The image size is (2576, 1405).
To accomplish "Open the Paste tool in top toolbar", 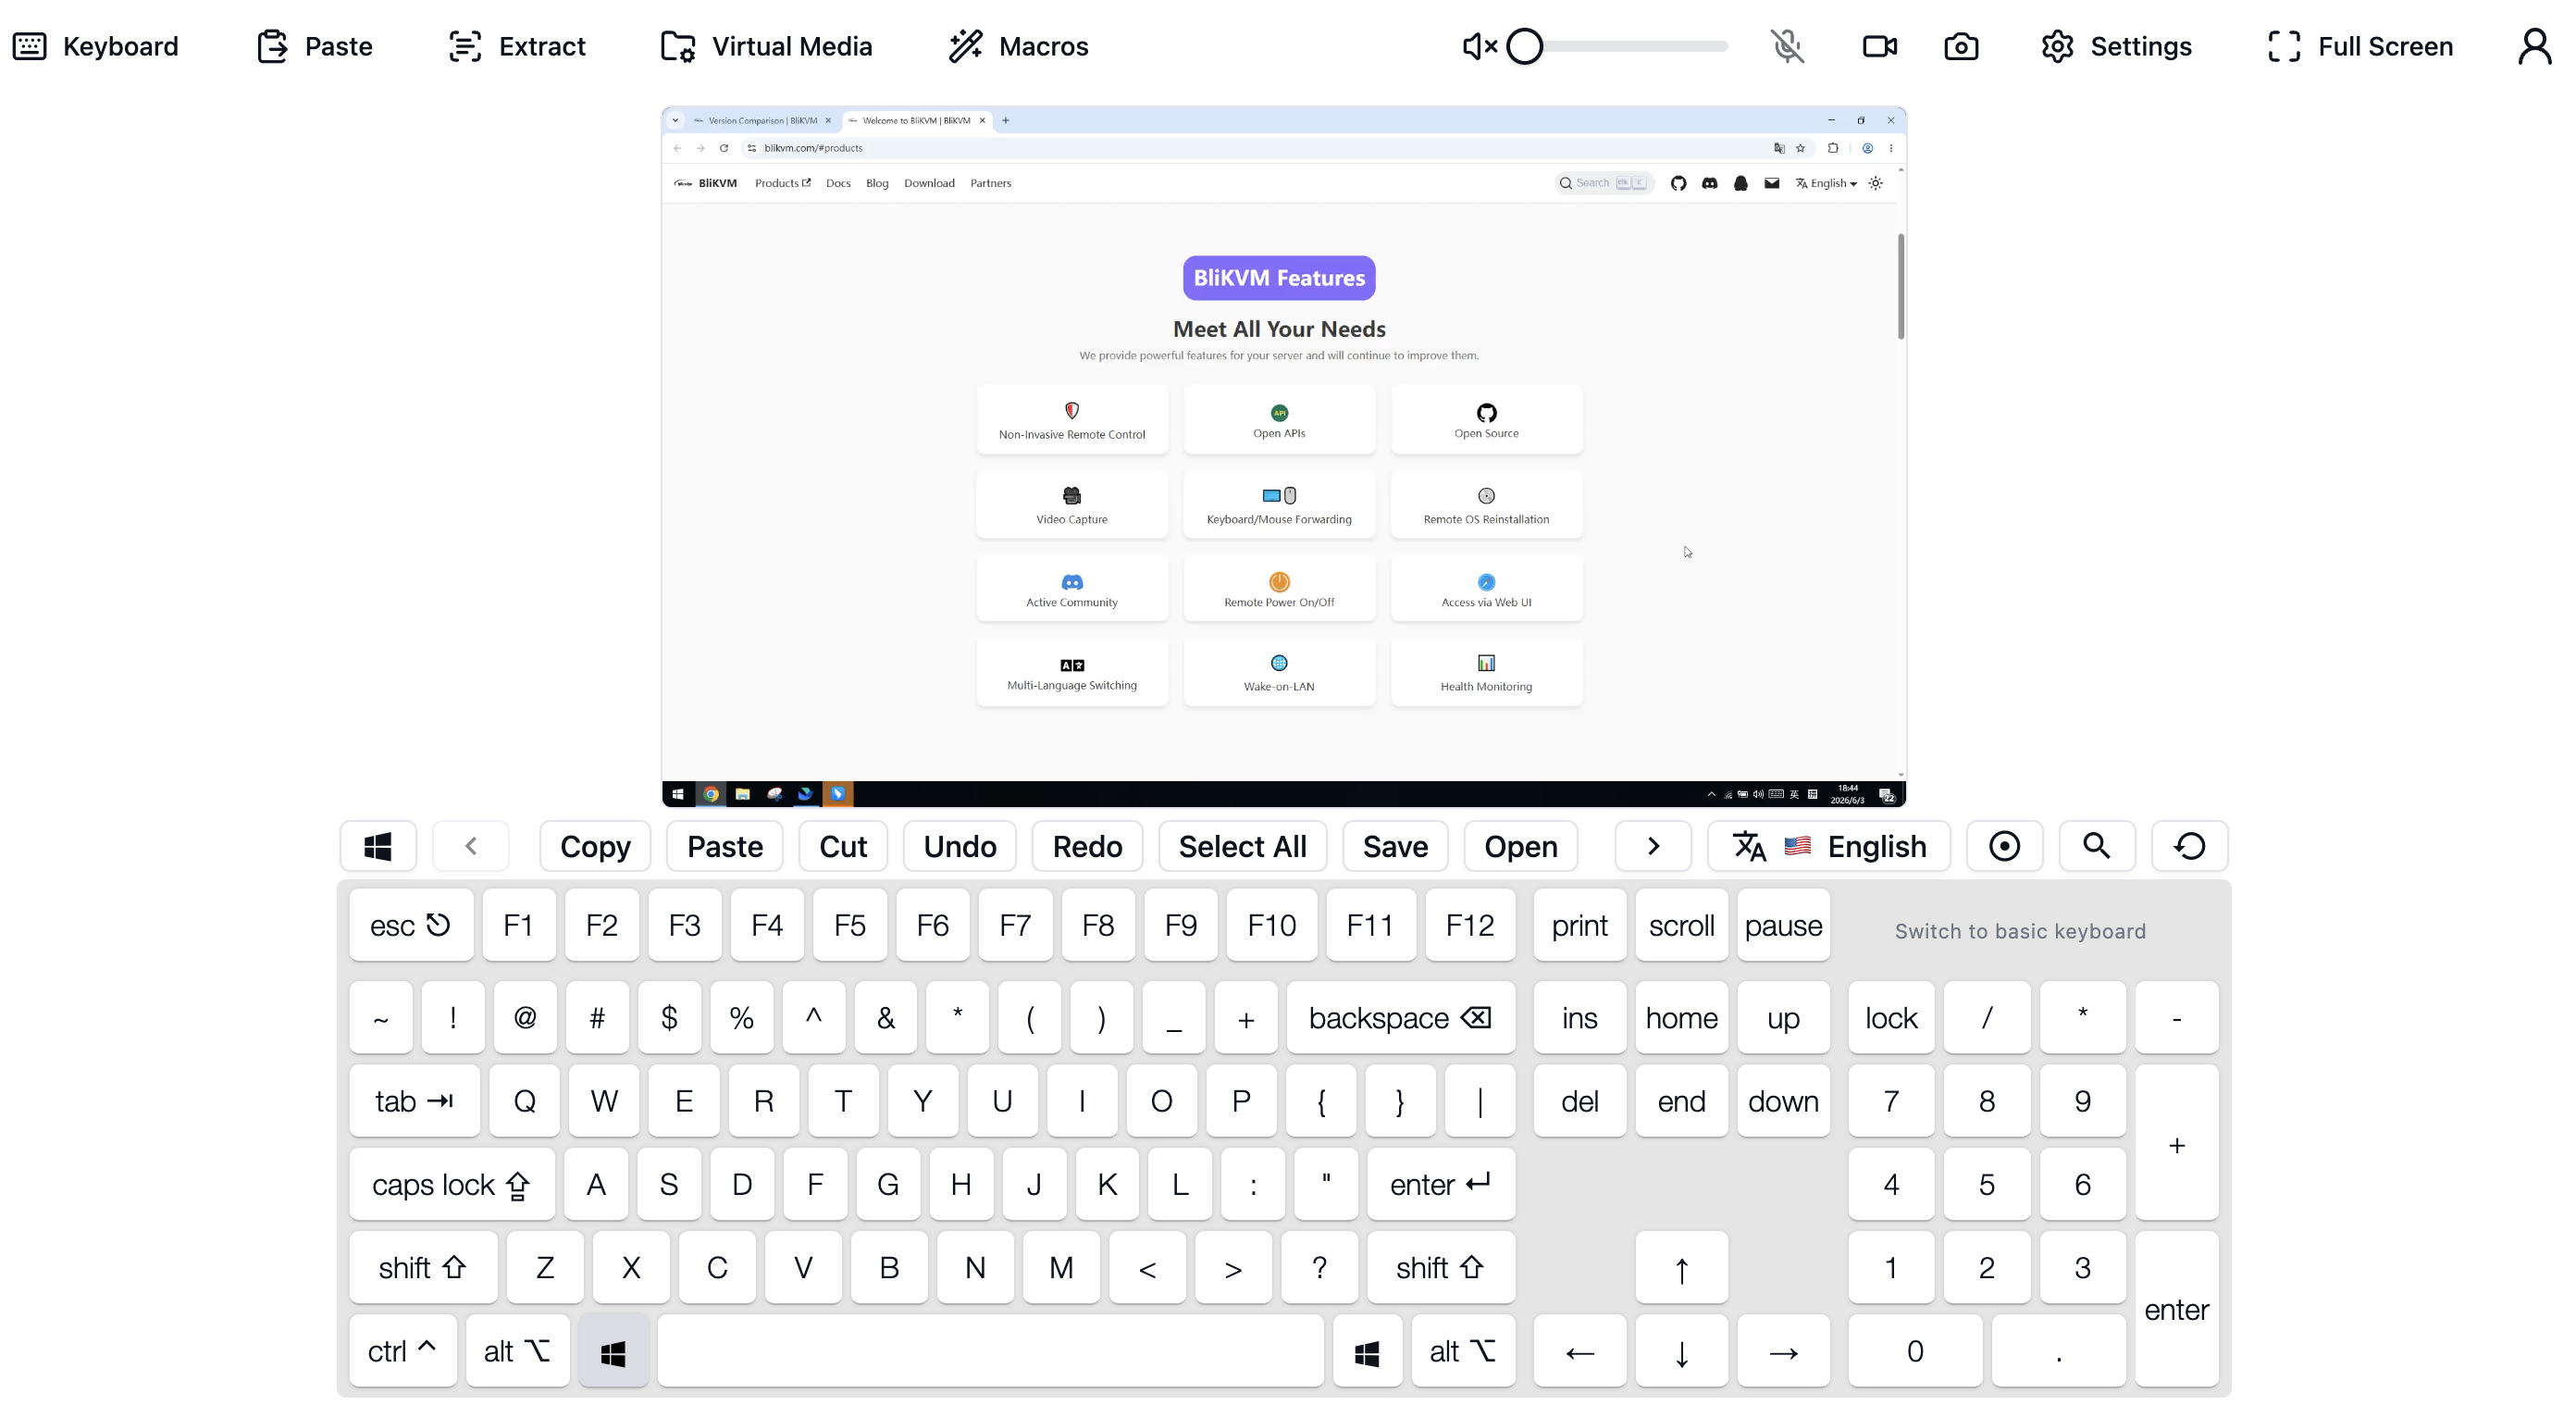I will click(314, 46).
